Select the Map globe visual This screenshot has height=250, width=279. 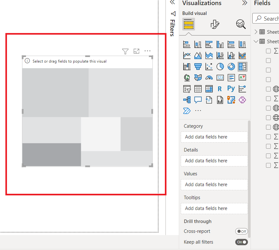click(x=187, y=78)
